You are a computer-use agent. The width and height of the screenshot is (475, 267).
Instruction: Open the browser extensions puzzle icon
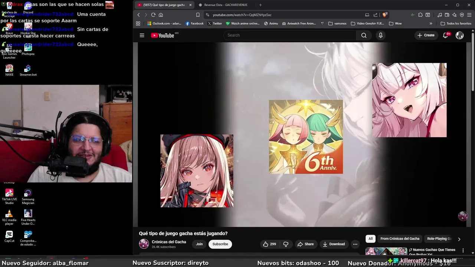click(420, 15)
